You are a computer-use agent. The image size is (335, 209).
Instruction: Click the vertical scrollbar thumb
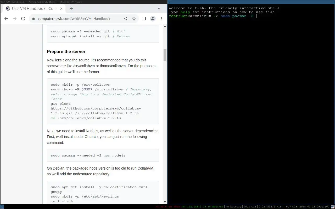(165, 55)
